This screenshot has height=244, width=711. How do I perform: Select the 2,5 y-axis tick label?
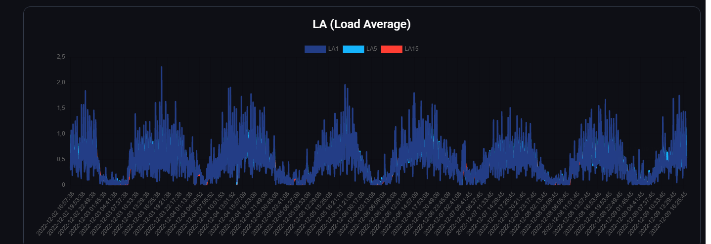coord(61,57)
